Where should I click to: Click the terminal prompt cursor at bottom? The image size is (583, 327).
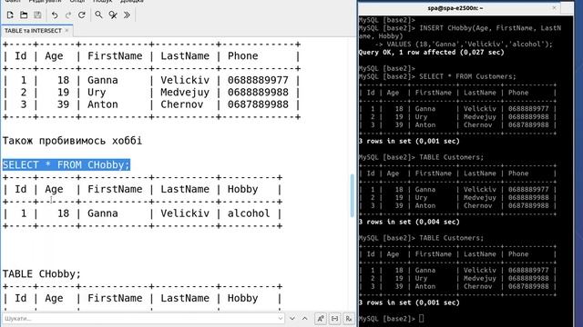[421, 319]
